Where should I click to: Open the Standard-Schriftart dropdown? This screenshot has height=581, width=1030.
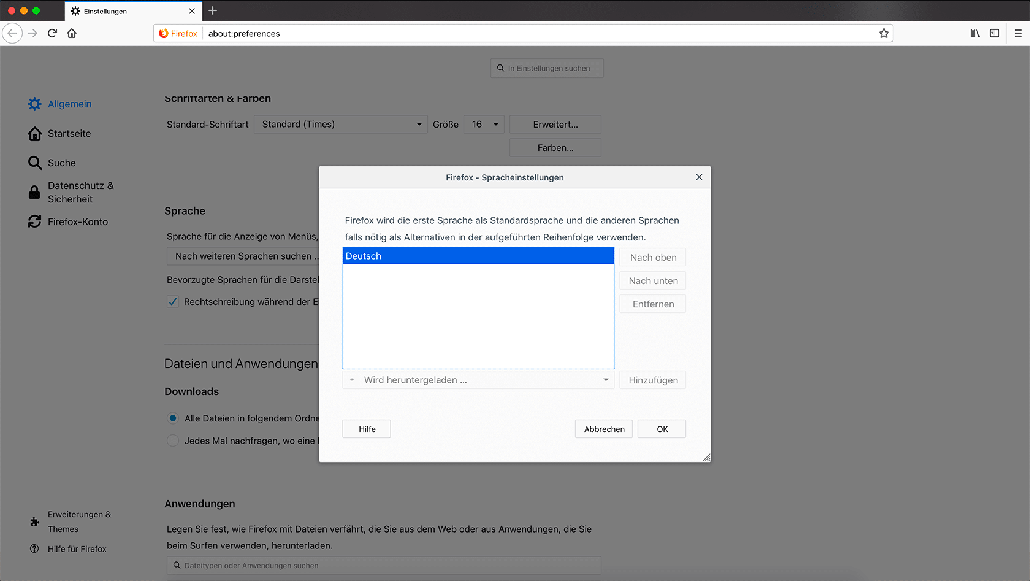[341, 124]
